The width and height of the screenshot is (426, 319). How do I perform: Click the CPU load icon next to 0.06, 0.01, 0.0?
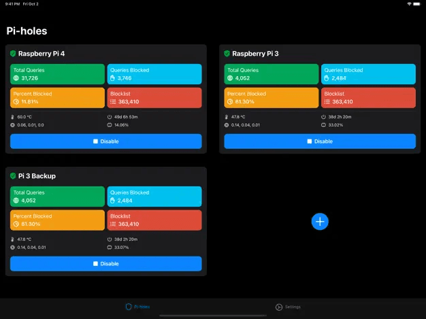coord(12,125)
